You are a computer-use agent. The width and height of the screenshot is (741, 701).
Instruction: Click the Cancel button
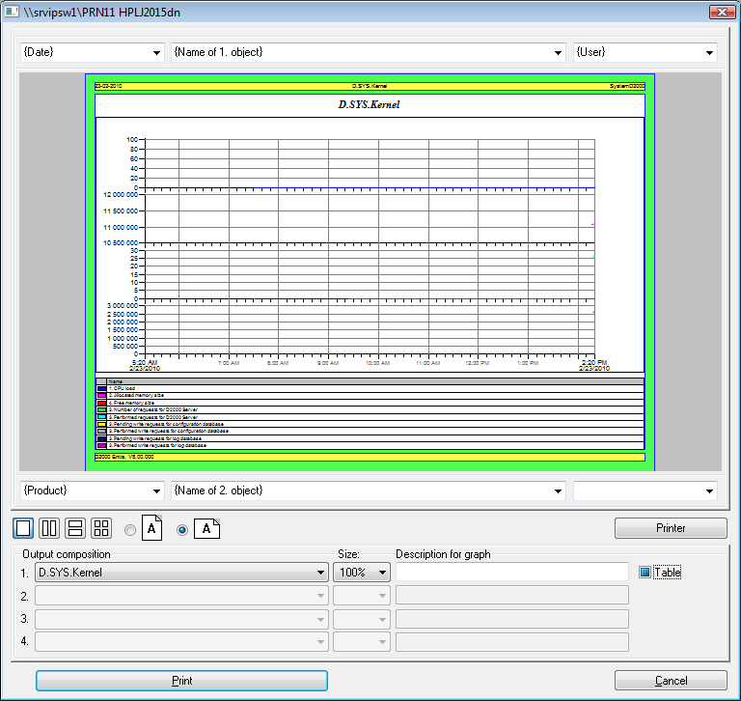671,681
